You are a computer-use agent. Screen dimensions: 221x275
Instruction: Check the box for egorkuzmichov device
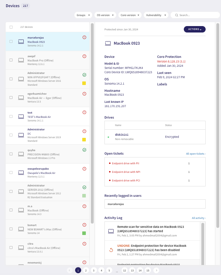(x=11, y=97)
